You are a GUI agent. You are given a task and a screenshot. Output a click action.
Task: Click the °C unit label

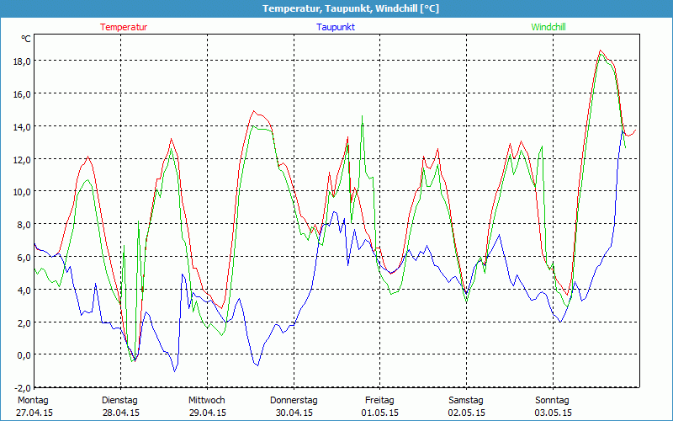tap(26, 39)
